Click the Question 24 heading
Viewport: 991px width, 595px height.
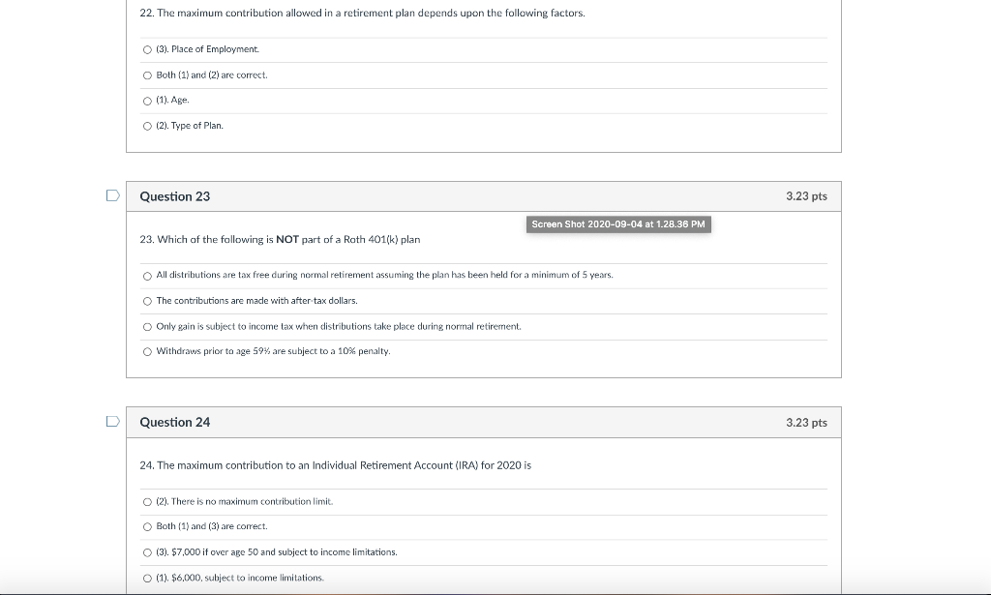(175, 422)
